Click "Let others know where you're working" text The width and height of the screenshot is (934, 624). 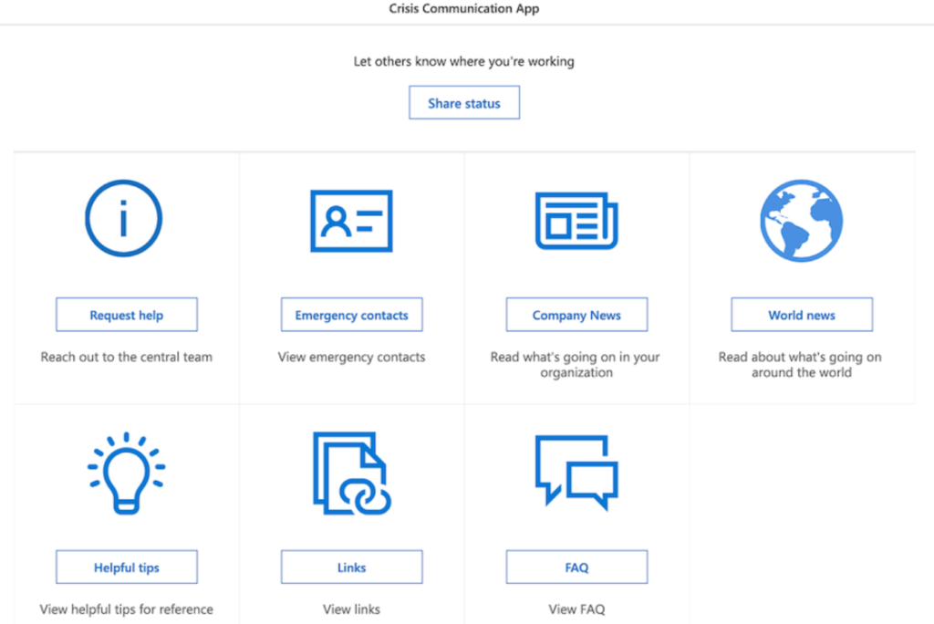click(464, 61)
